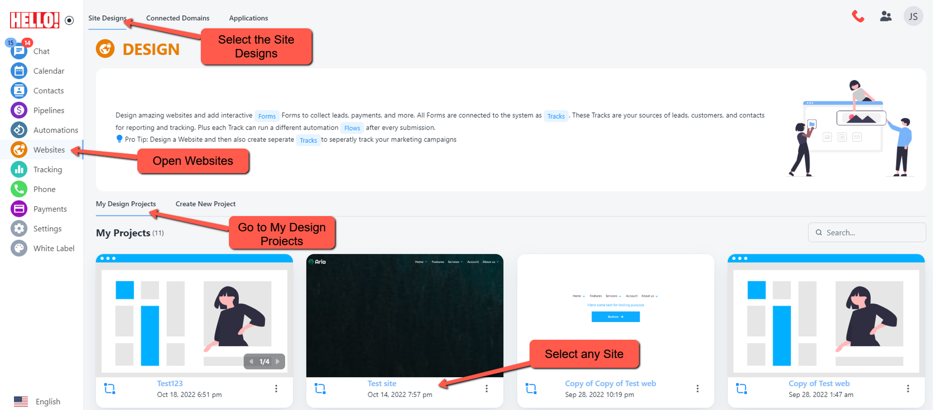Image resolution: width=933 pixels, height=410 pixels.
Task: Toggle the sidebar radio button beside the HELLO! logo
Action: click(x=70, y=21)
